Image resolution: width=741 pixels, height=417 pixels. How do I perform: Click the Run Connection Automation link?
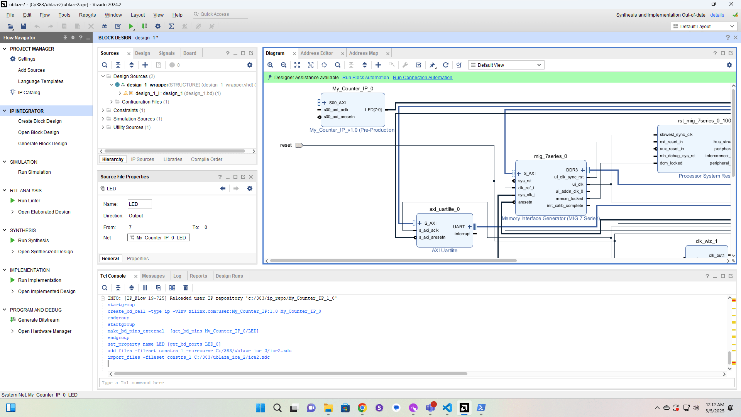click(x=422, y=78)
